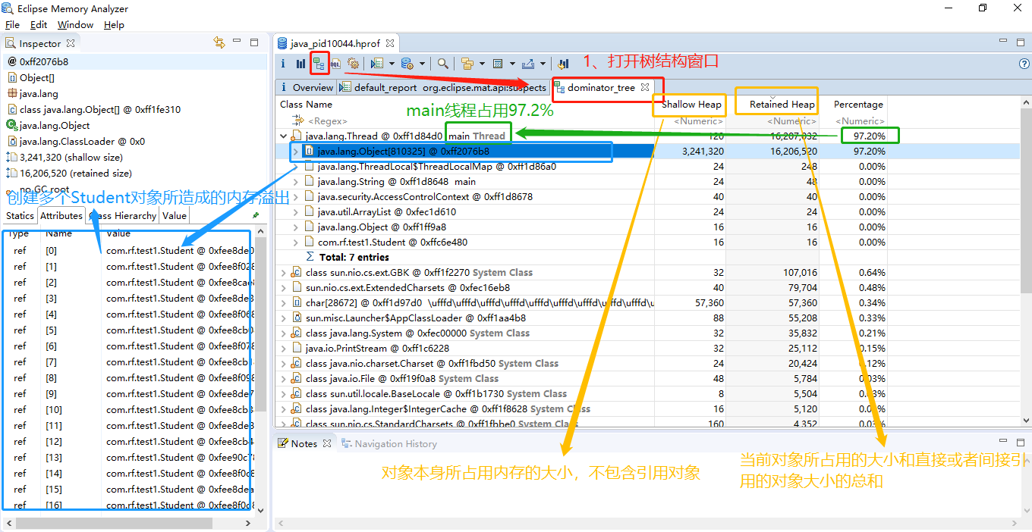Open the Window menu
Viewport: 1032px width, 532px height.
[x=75, y=25]
